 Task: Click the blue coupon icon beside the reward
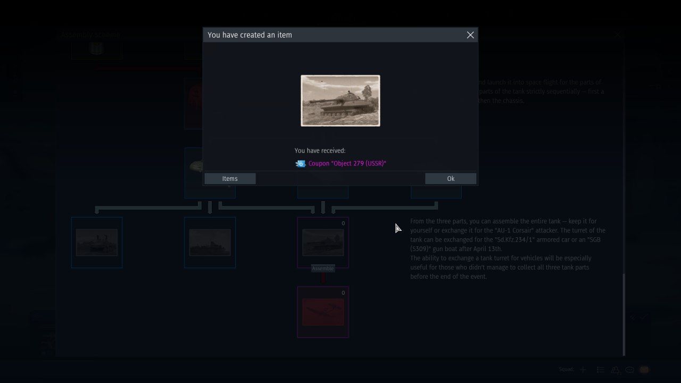tap(301, 164)
